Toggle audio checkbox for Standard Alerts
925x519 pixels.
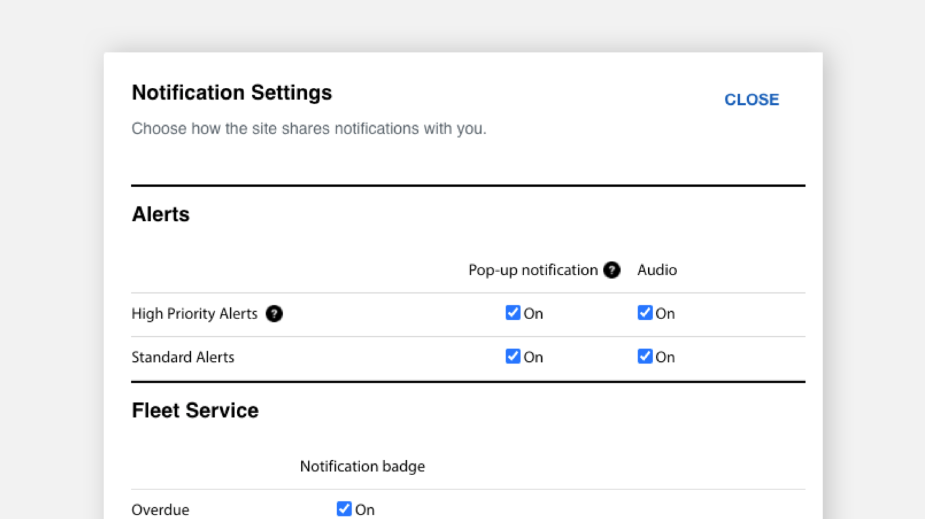click(645, 356)
